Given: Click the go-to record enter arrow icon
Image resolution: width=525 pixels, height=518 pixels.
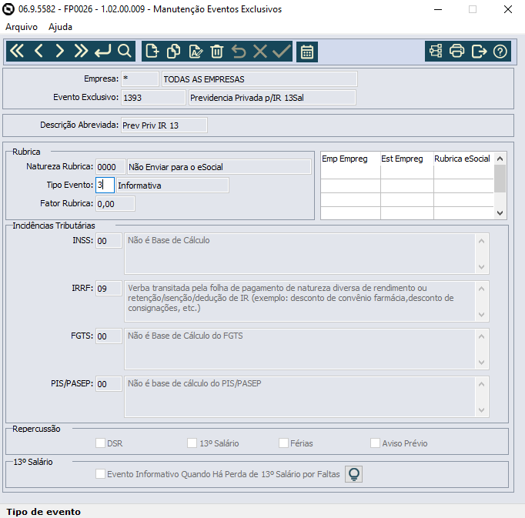Looking at the screenshot, I should pos(103,52).
